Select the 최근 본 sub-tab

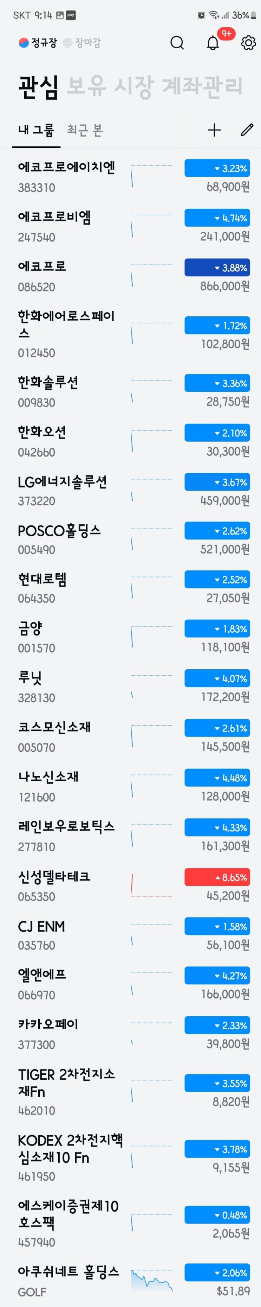tap(85, 131)
